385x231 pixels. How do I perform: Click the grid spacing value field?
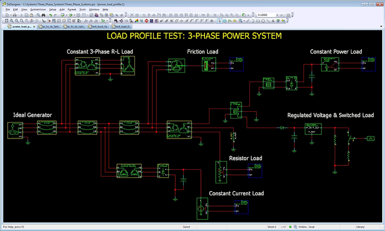click(266, 15)
